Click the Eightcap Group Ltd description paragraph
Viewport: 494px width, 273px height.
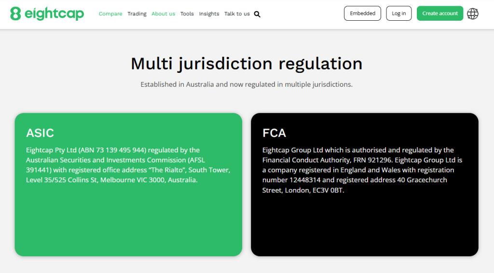(x=362, y=170)
